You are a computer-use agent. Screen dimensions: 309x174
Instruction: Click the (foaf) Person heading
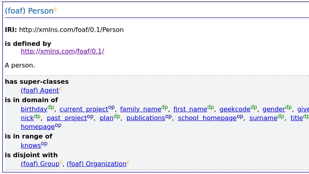point(29,11)
